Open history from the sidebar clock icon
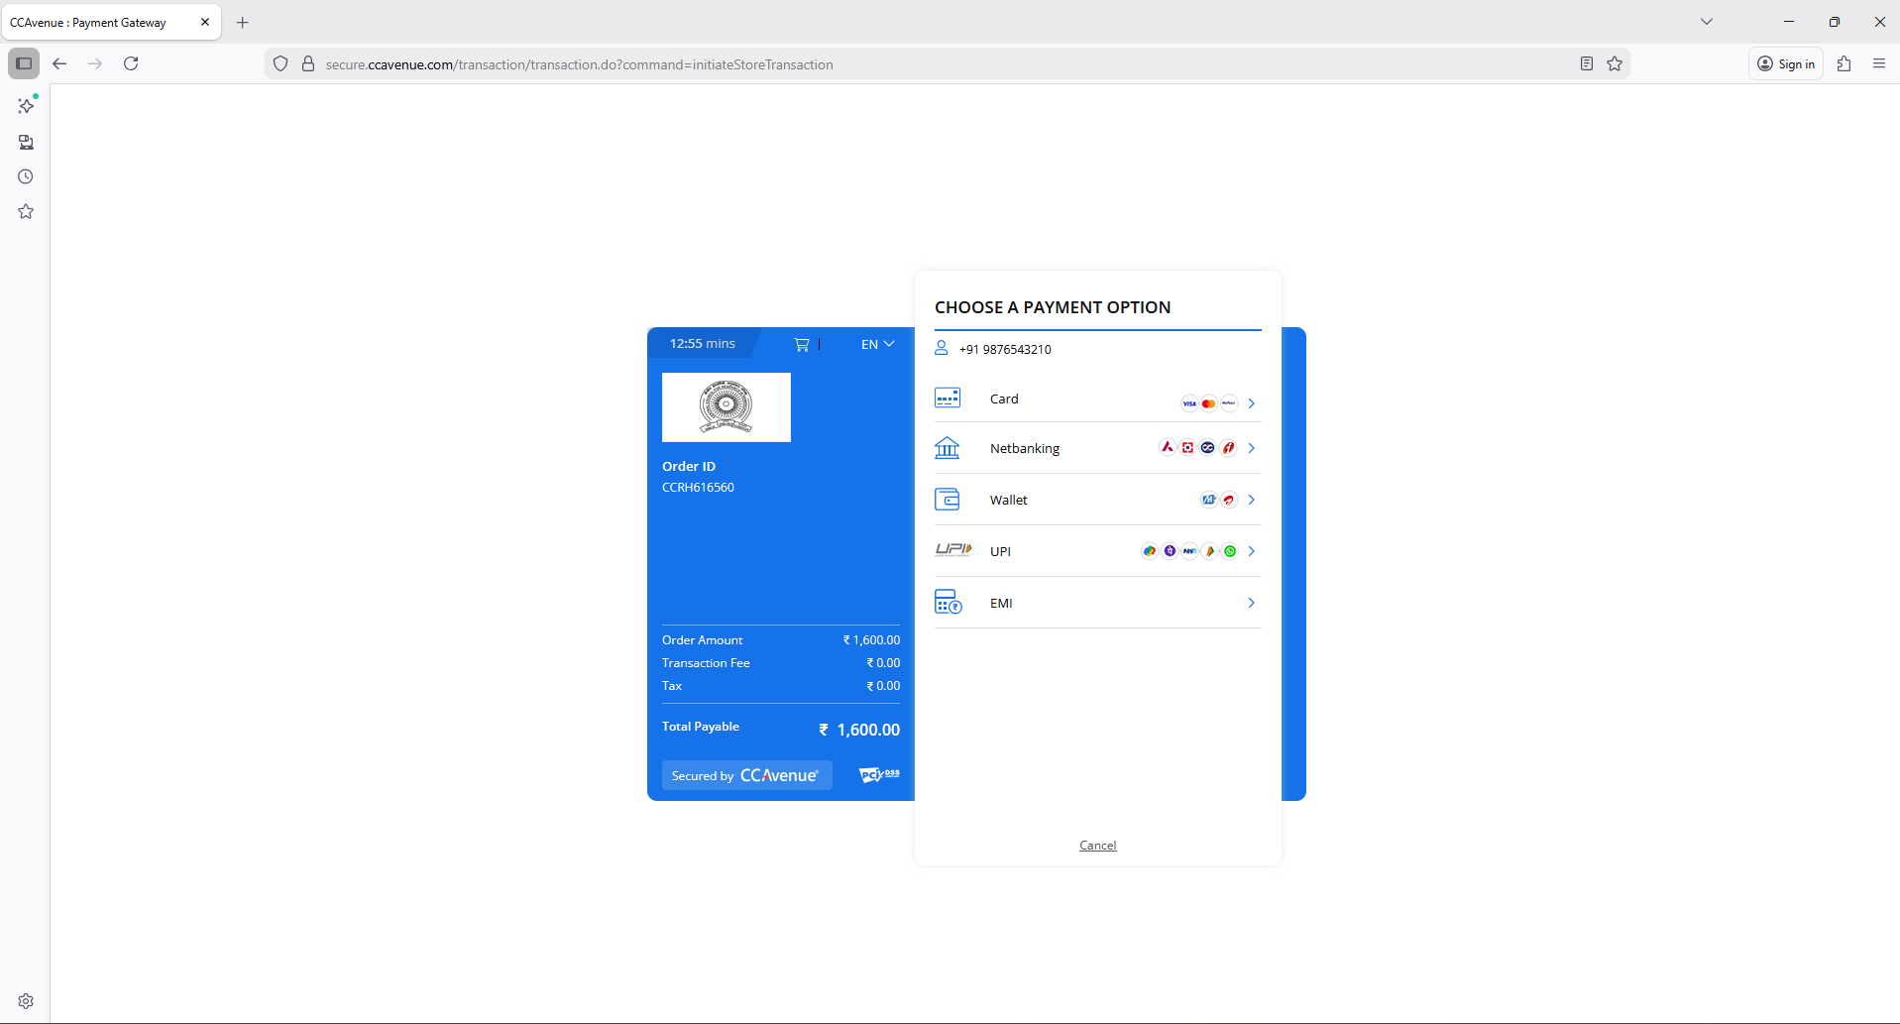Screen dimensions: 1900x1024 (x=26, y=176)
